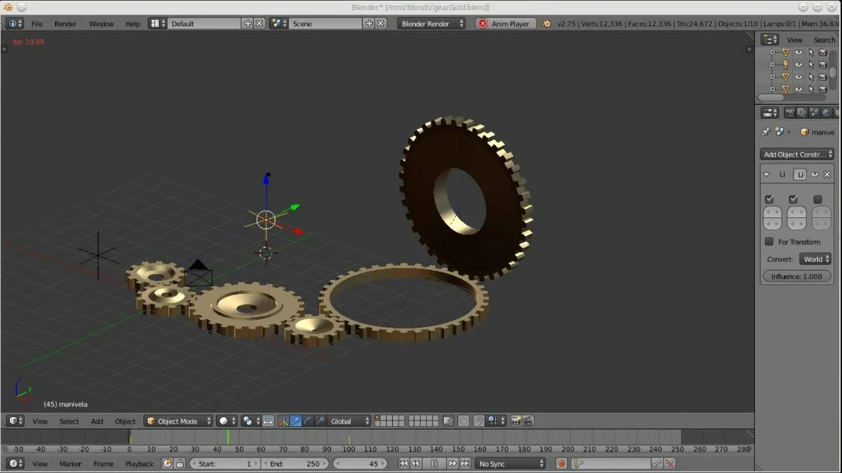Open the File menu
The image size is (842, 473).
(37, 23)
